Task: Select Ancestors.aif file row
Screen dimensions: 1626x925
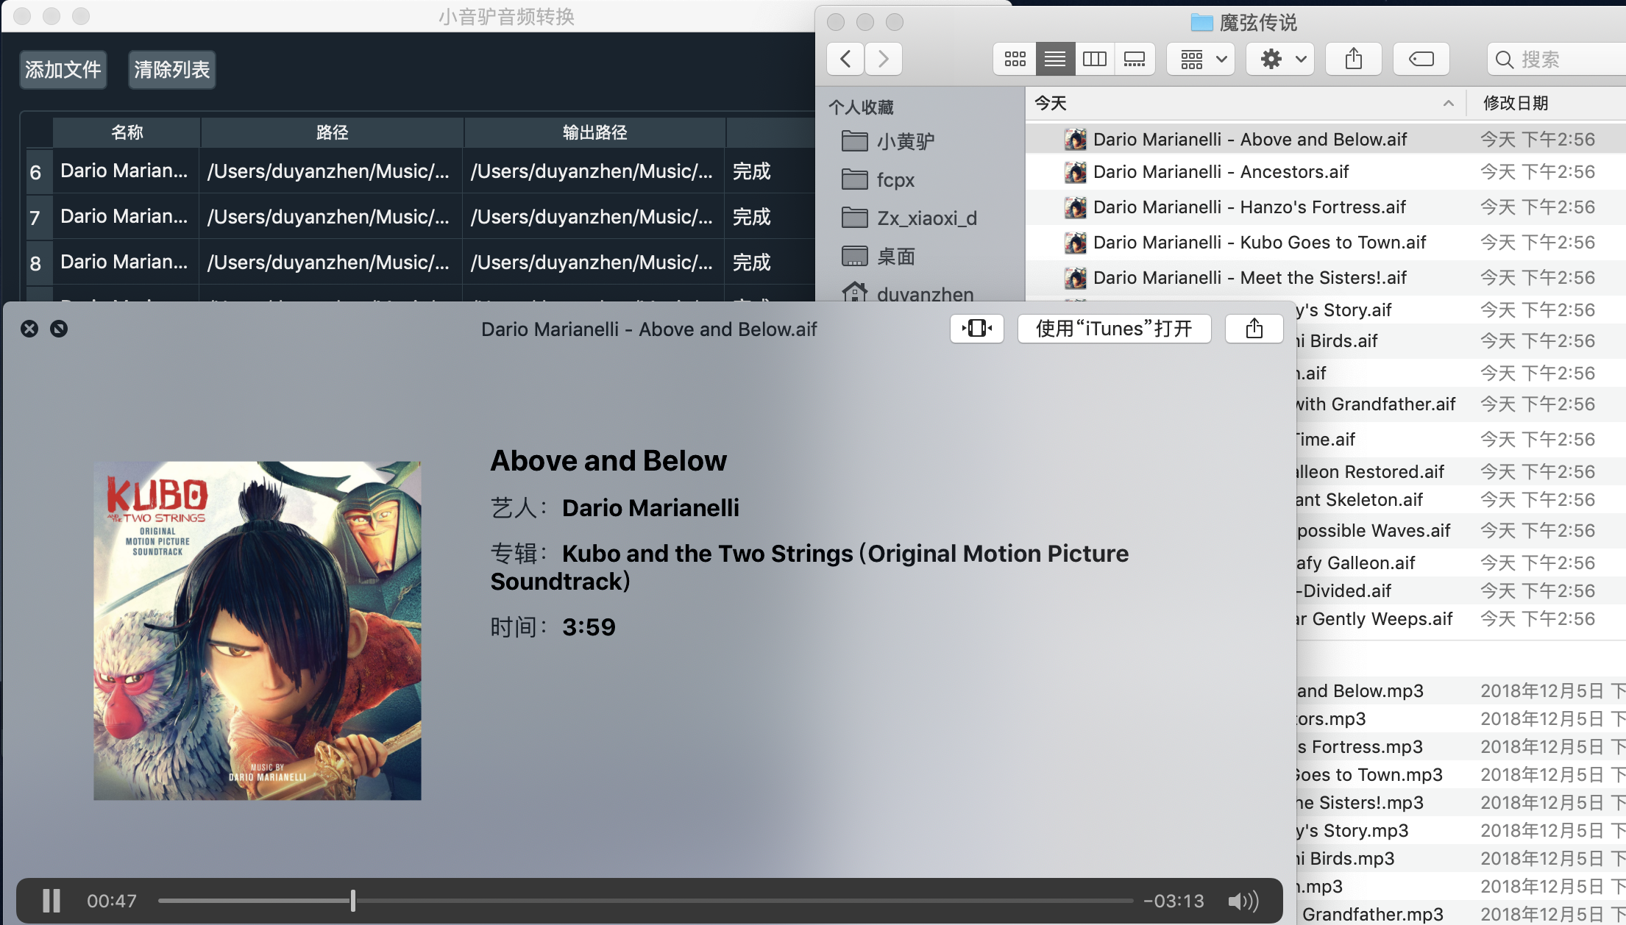Action: (x=1326, y=172)
